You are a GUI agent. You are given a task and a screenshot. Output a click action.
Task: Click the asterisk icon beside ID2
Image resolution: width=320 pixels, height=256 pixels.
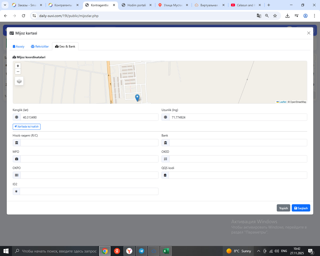16,191
